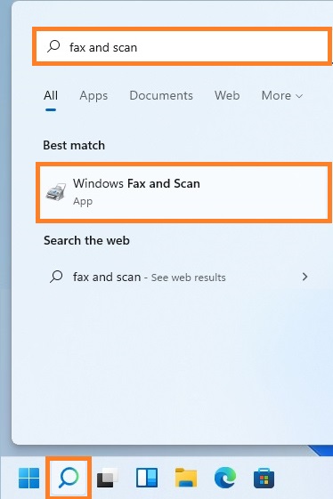Switch to the All tab
This screenshot has height=499, width=333.
tap(51, 95)
